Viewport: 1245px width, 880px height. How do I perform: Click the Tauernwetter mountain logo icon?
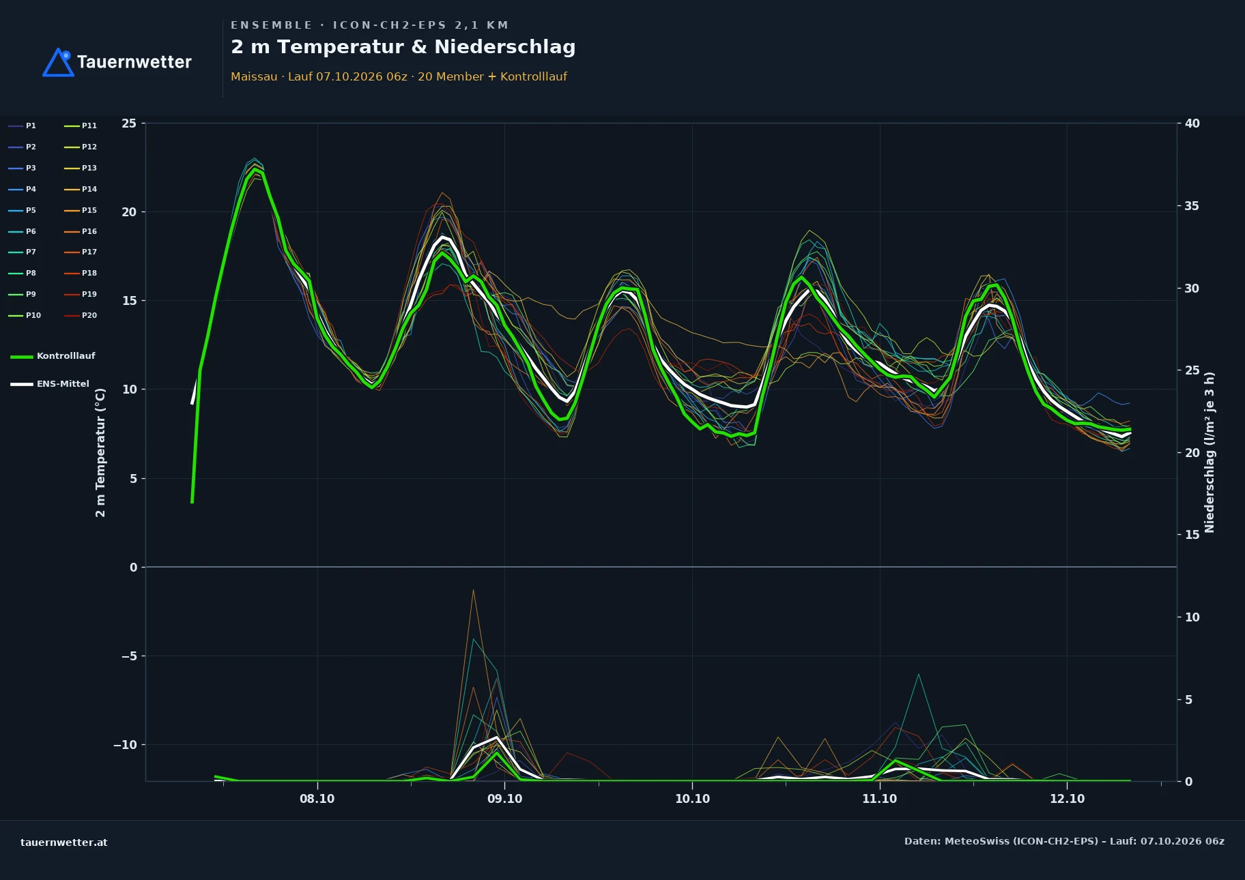[58, 62]
